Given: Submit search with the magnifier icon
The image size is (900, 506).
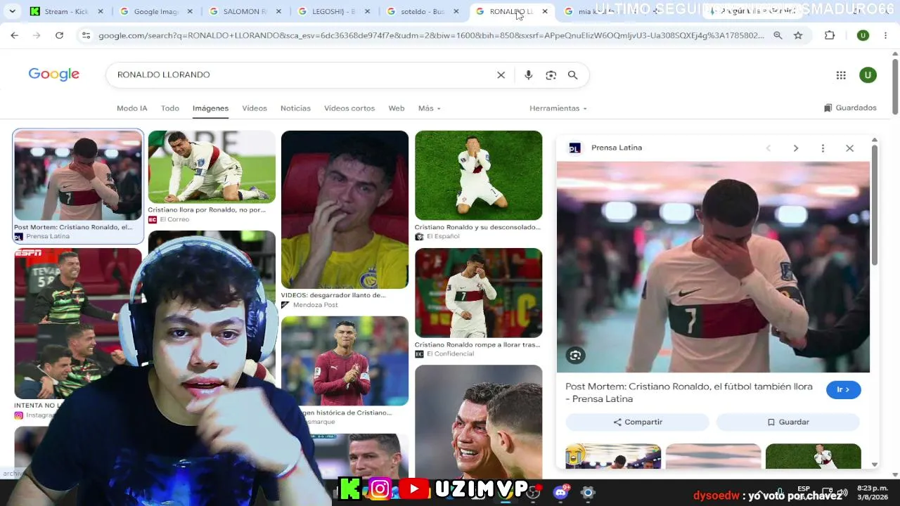Looking at the screenshot, I should pos(573,75).
